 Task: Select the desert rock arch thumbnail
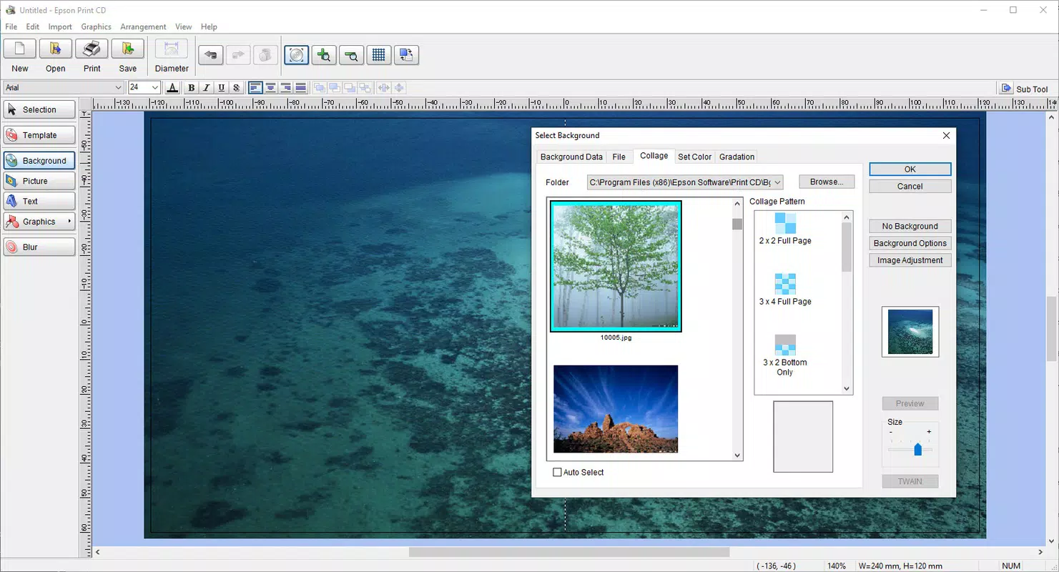pyautogui.click(x=616, y=408)
